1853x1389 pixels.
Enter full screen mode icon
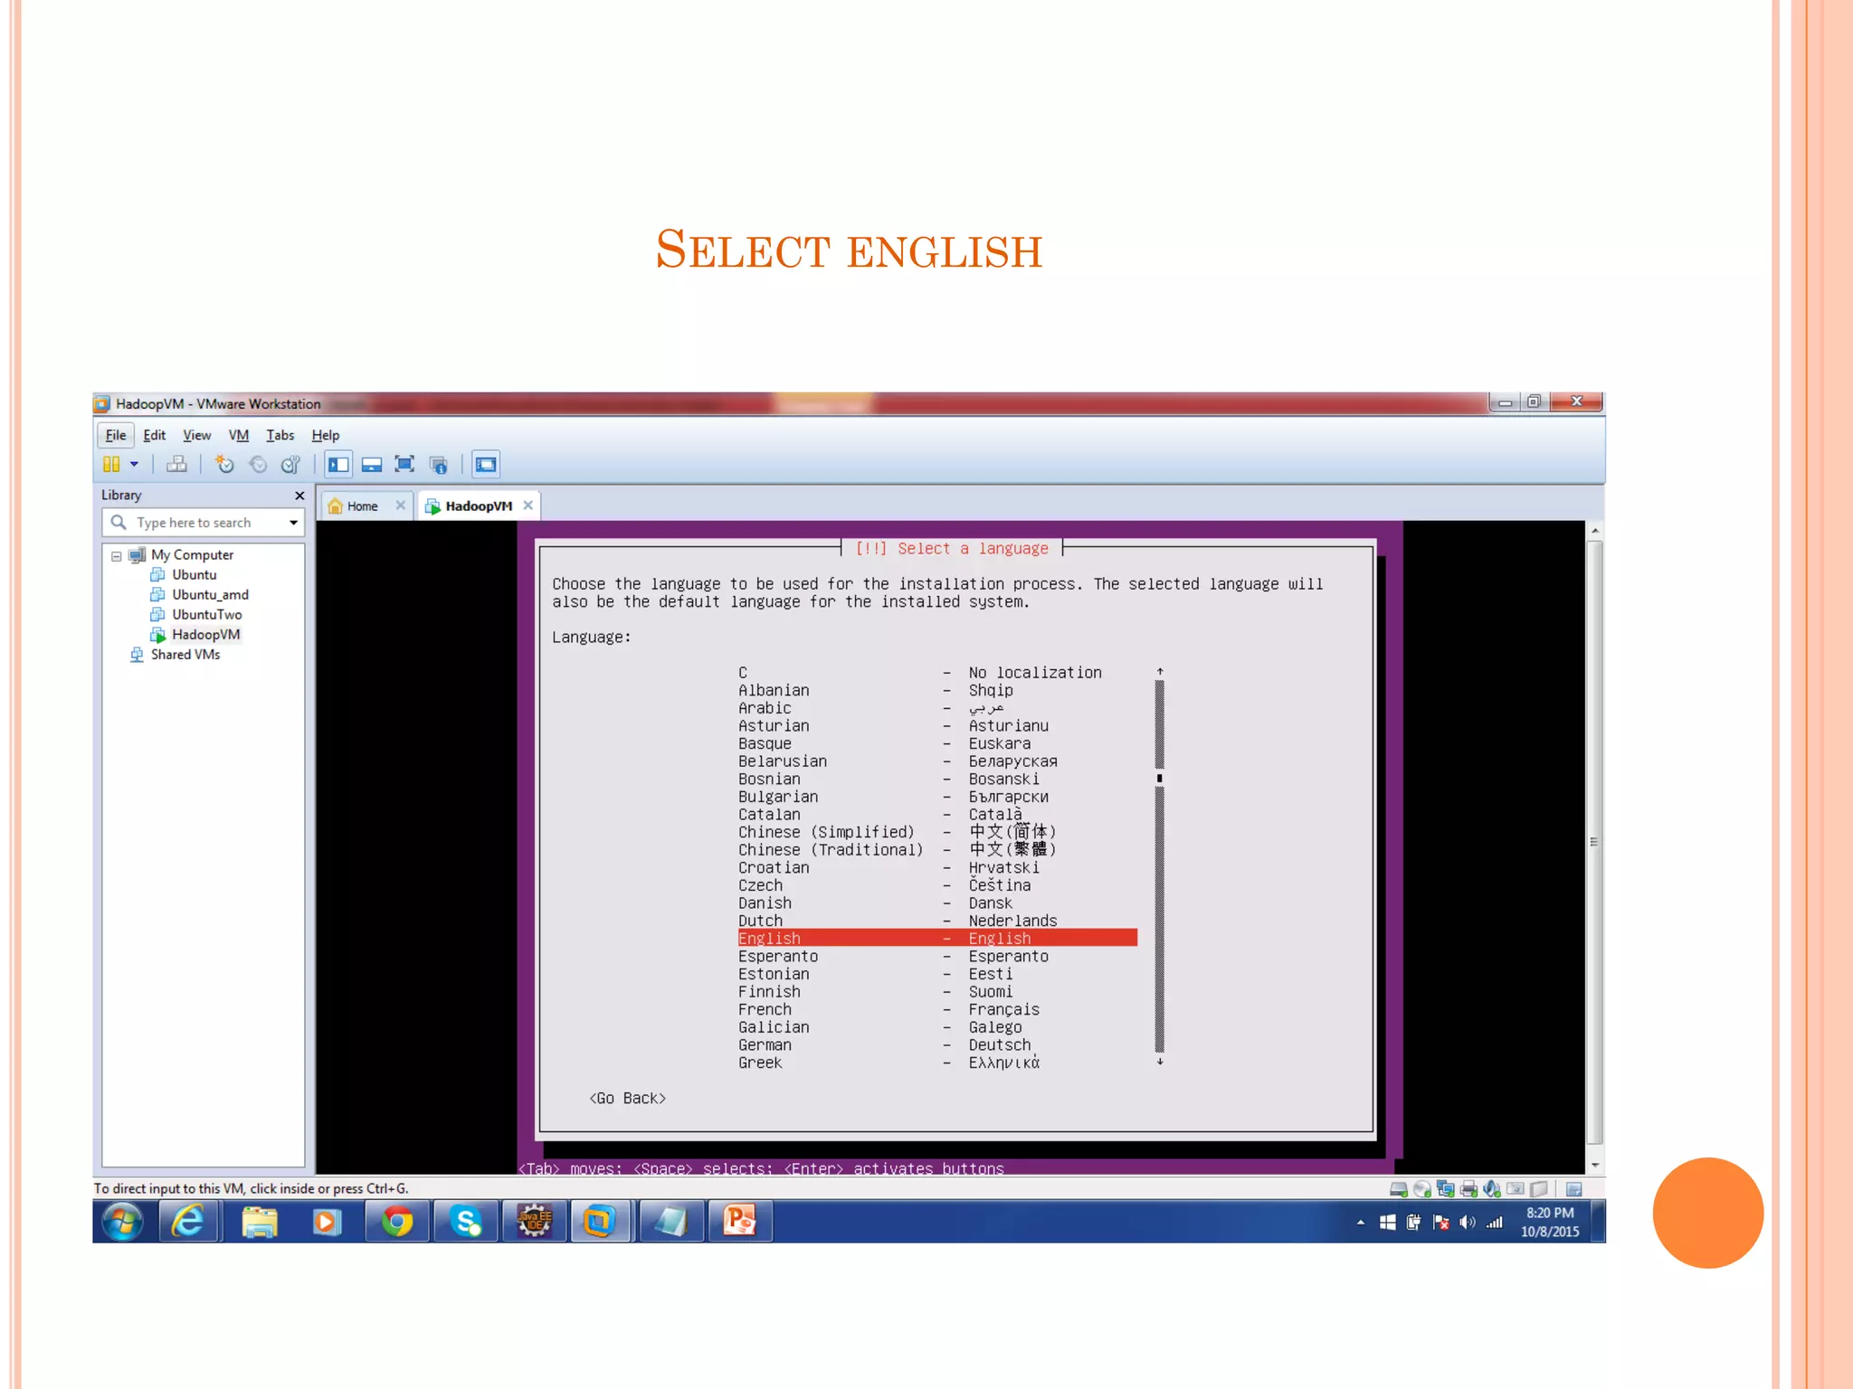404,464
